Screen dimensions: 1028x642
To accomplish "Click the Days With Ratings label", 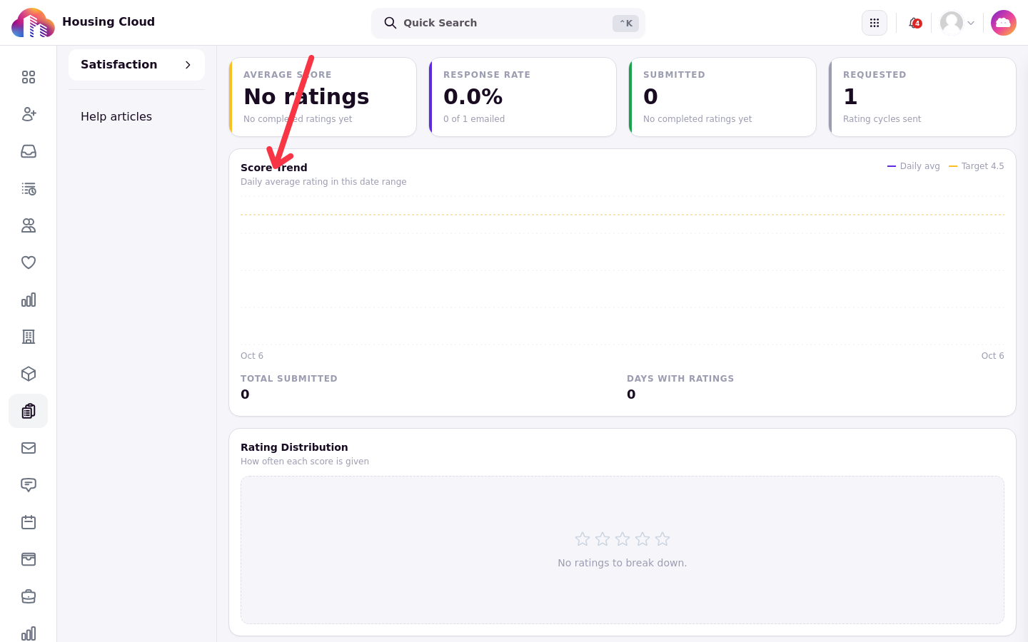I will (680, 379).
